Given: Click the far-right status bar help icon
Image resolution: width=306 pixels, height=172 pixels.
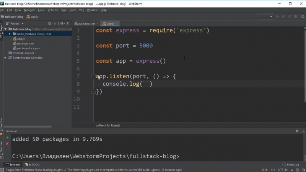Looking at the screenshot, I should (x=303, y=170).
